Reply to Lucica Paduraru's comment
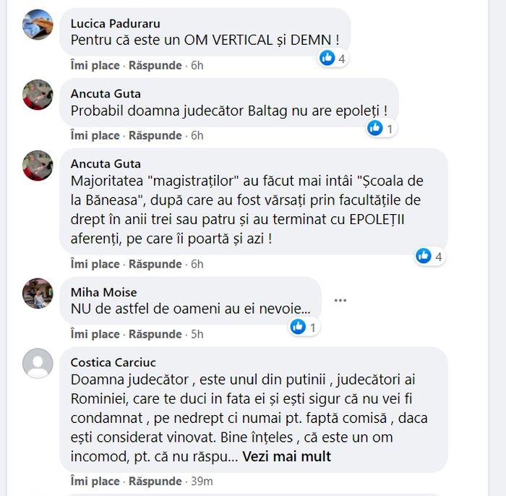The image size is (506, 496). point(155,66)
